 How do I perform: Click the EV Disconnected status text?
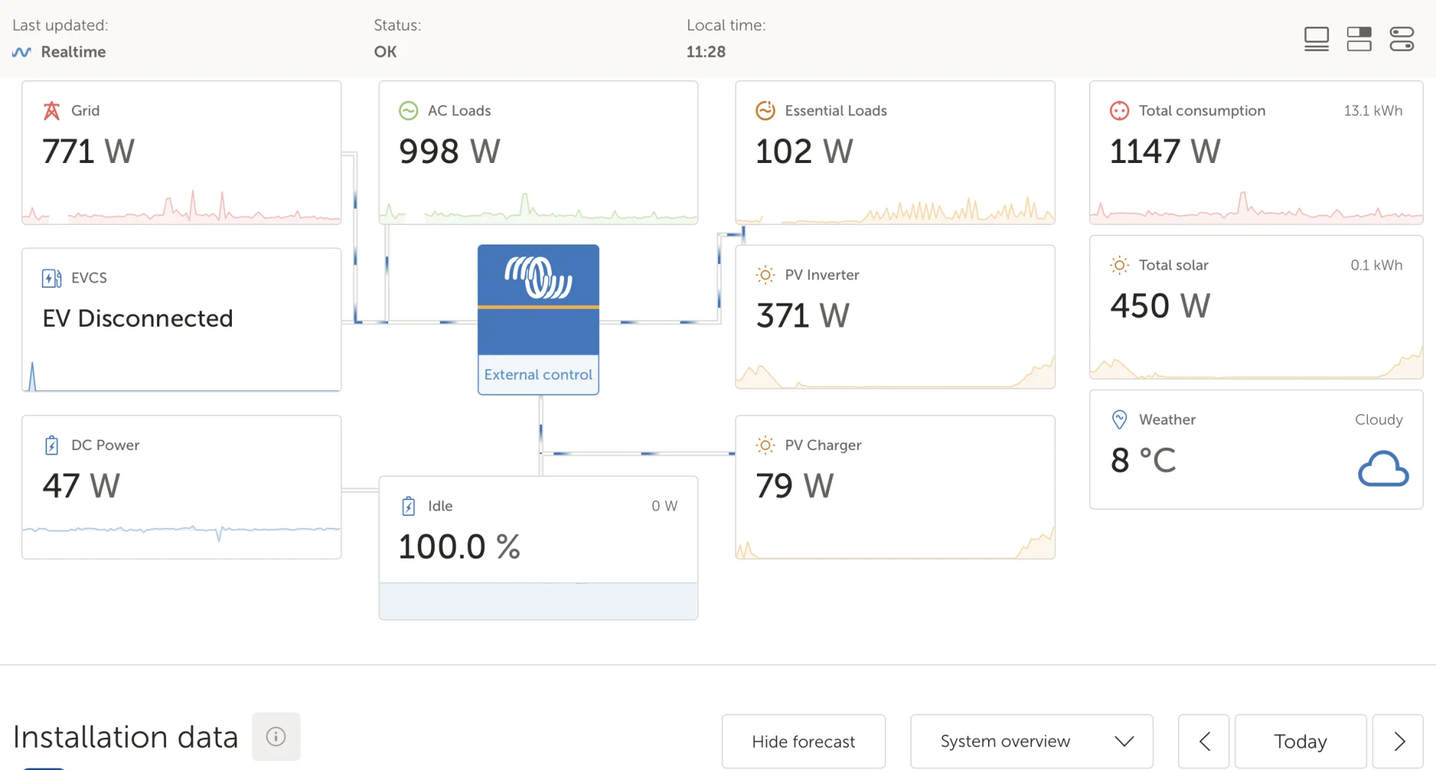[x=138, y=318]
